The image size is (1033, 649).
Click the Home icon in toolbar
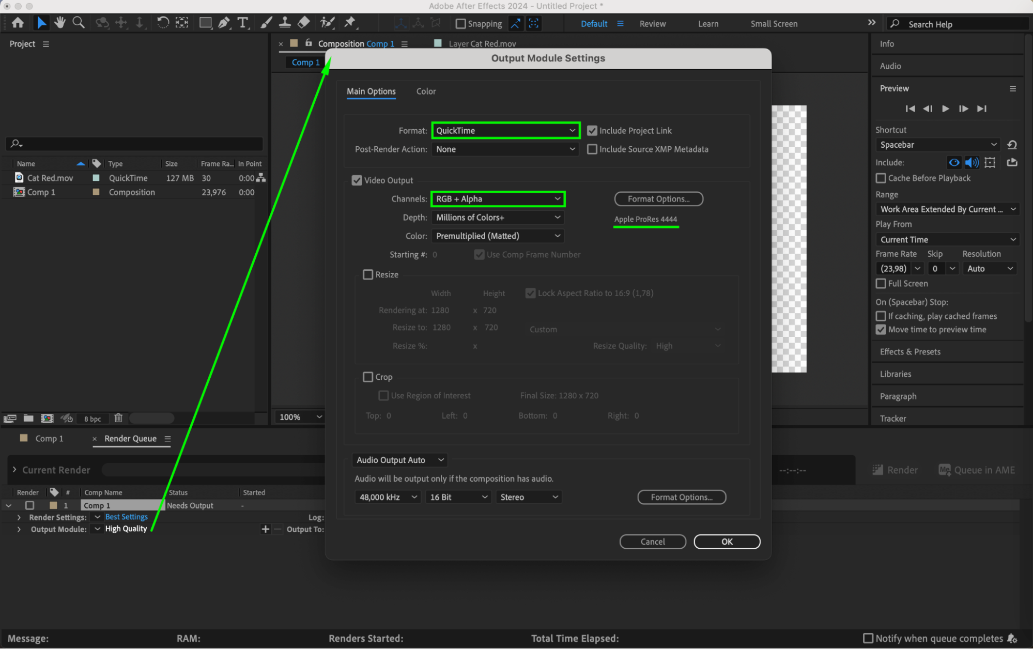(18, 23)
